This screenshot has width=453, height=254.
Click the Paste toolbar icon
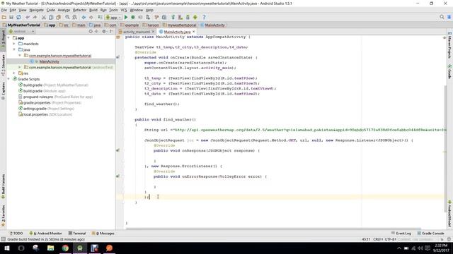click(x=58, y=17)
